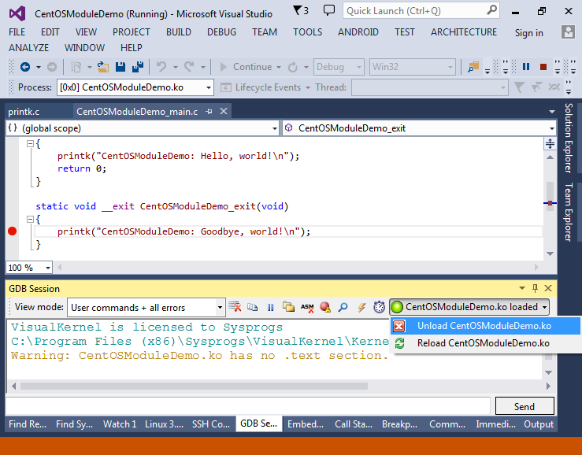
Task: Switch to the Output tab
Action: point(539,424)
